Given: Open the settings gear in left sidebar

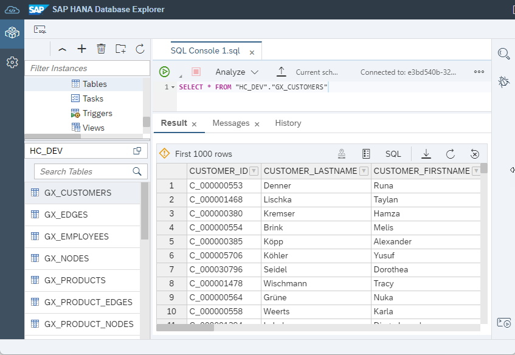Looking at the screenshot, I should click(12, 62).
